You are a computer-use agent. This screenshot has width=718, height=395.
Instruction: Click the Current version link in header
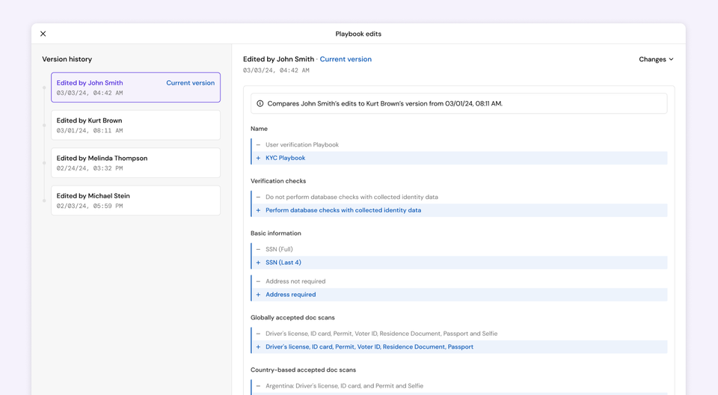pyautogui.click(x=346, y=59)
